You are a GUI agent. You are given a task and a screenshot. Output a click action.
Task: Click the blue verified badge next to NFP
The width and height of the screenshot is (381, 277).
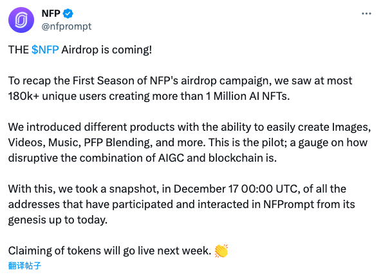click(x=68, y=14)
